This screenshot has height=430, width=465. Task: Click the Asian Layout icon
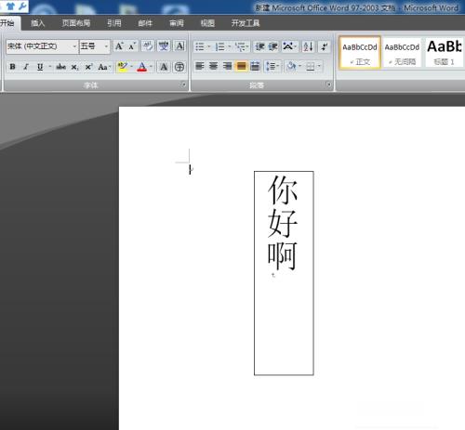tap(288, 46)
